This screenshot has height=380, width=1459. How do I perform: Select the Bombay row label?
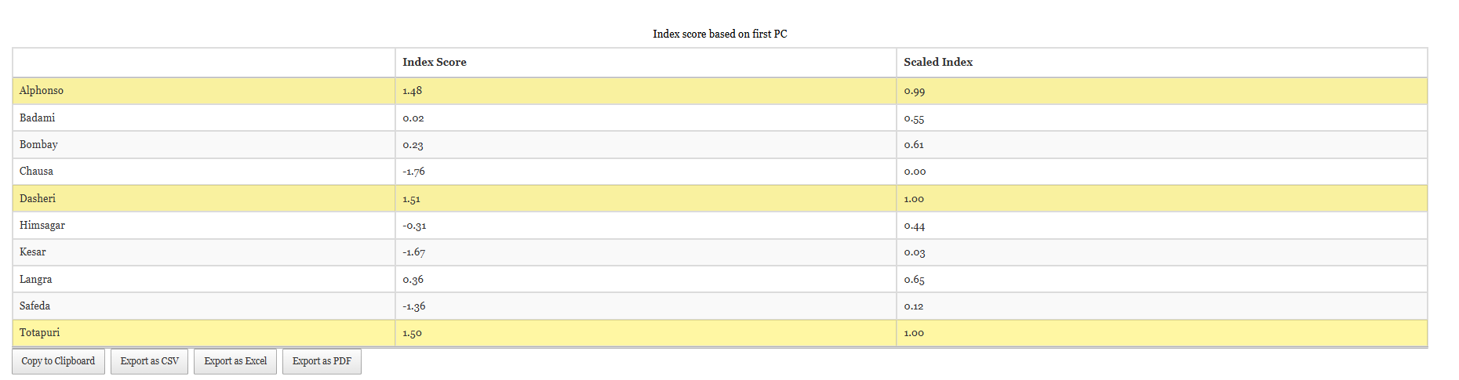(38, 144)
